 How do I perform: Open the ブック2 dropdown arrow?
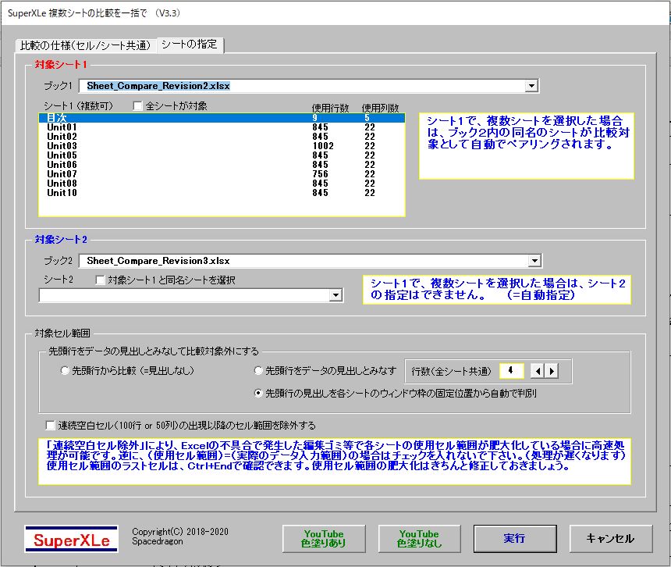(534, 260)
